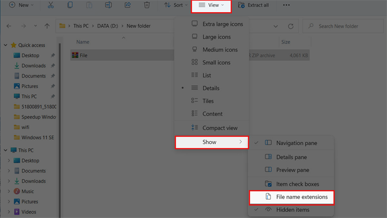Toggle Details pane option

click(291, 157)
